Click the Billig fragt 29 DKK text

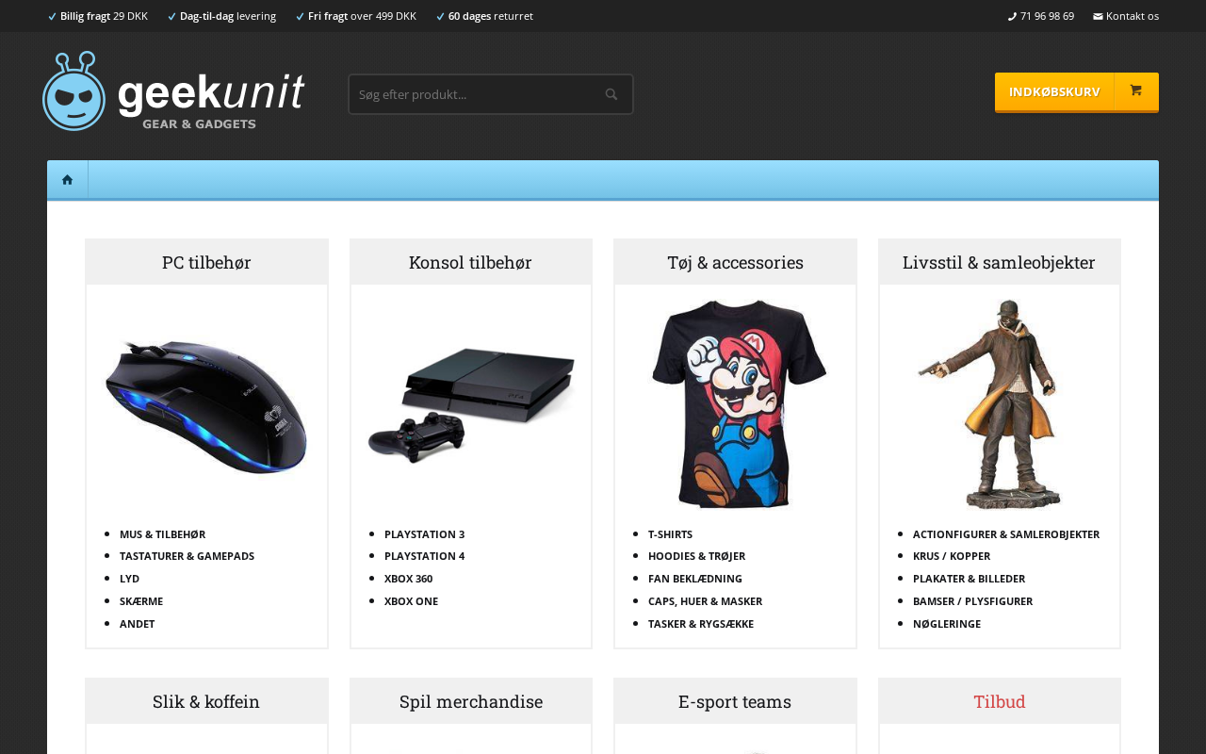pos(104,16)
